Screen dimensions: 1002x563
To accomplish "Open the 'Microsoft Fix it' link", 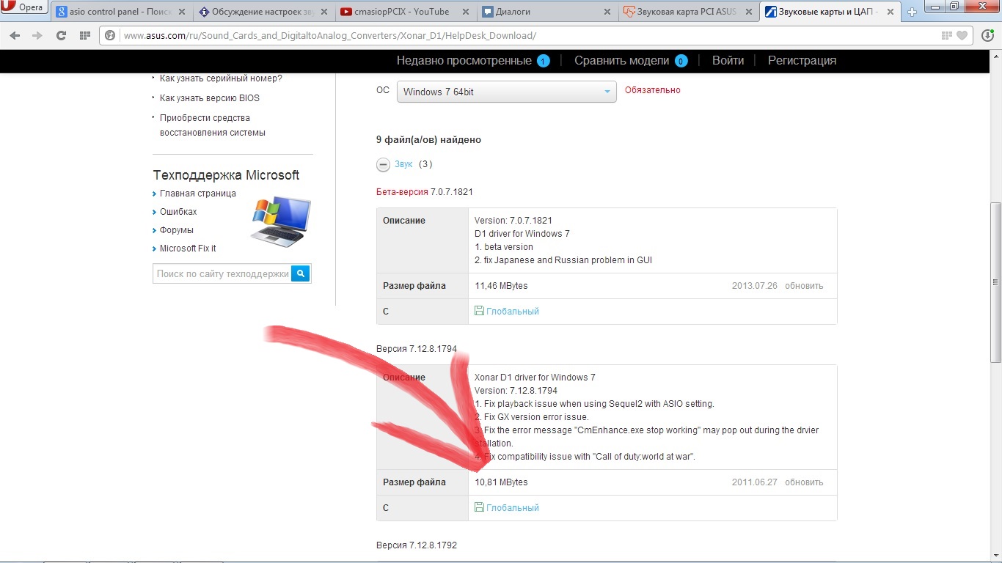I will (x=188, y=249).
